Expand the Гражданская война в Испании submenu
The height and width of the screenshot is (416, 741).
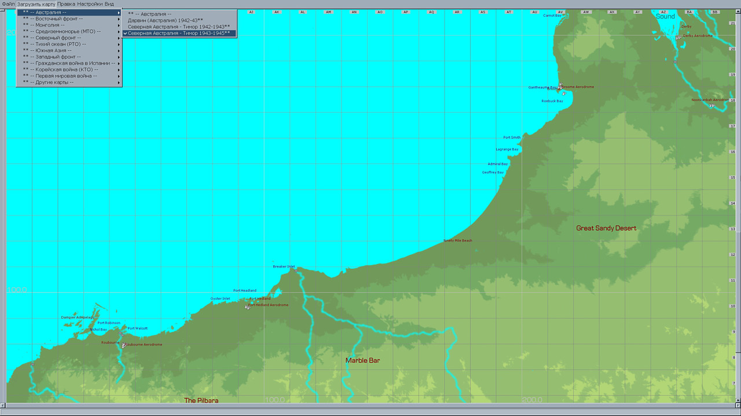(69, 64)
